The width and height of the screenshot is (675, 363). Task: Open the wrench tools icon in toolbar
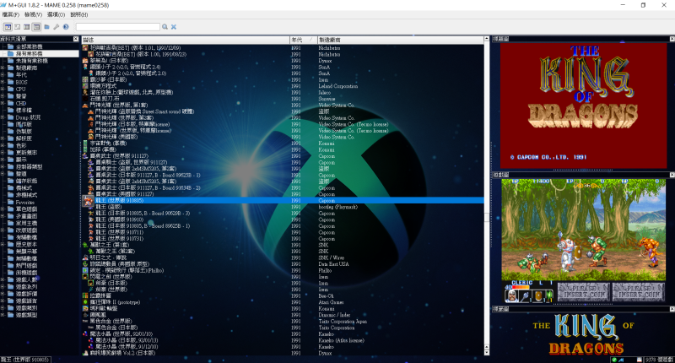coord(56,27)
